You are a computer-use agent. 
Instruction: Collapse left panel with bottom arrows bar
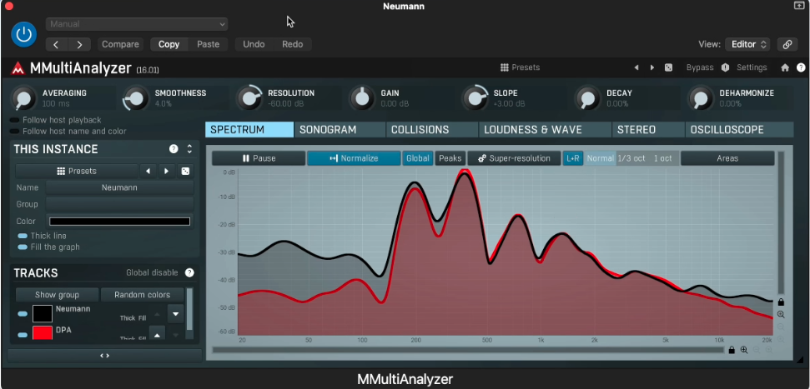[x=104, y=356]
